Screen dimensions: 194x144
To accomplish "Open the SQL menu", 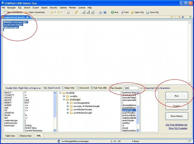I will [x=20, y=7].
